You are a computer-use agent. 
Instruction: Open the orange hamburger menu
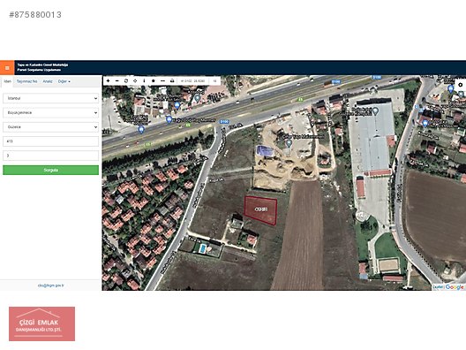tap(7, 68)
